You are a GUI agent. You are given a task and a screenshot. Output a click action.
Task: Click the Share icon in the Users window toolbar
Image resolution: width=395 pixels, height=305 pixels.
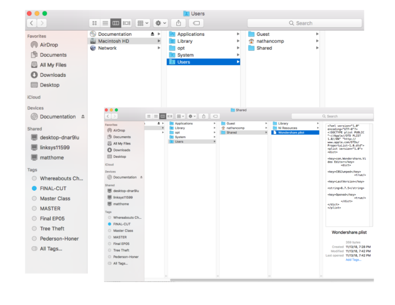(x=178, y=23)
